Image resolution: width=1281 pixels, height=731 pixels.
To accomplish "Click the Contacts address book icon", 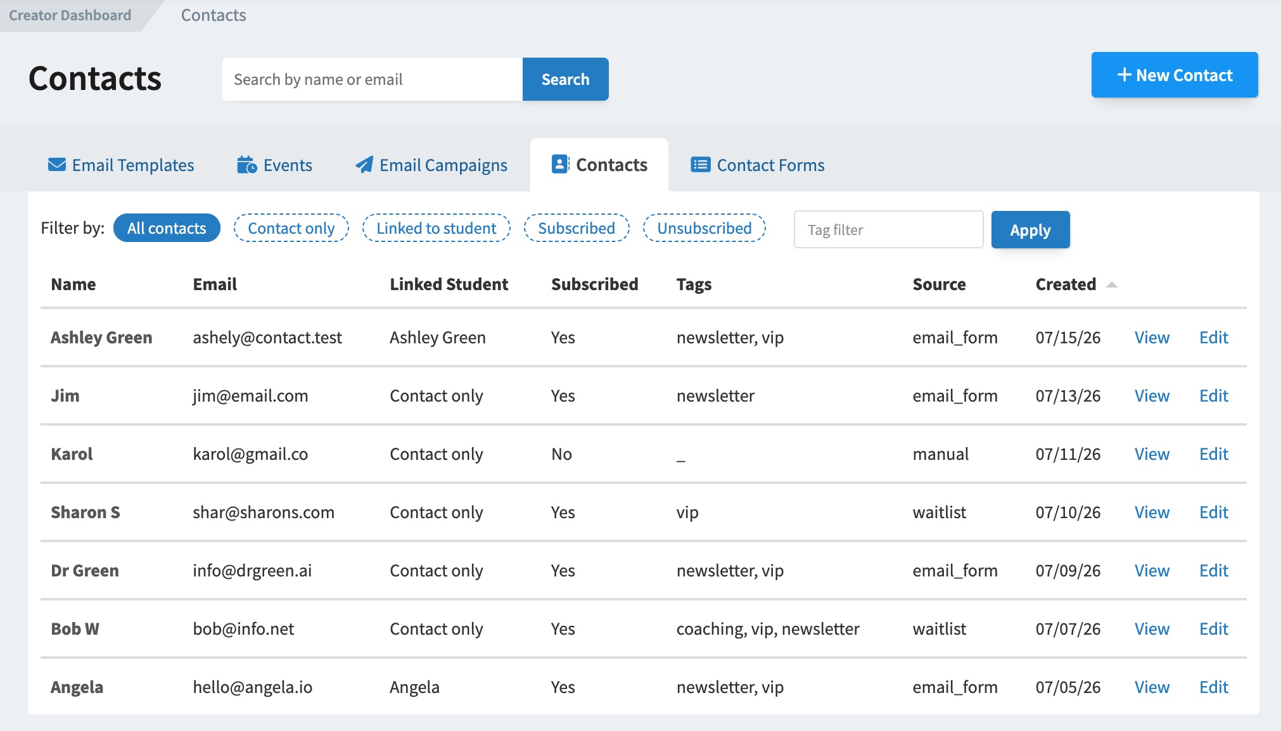I will coord(560,164).
